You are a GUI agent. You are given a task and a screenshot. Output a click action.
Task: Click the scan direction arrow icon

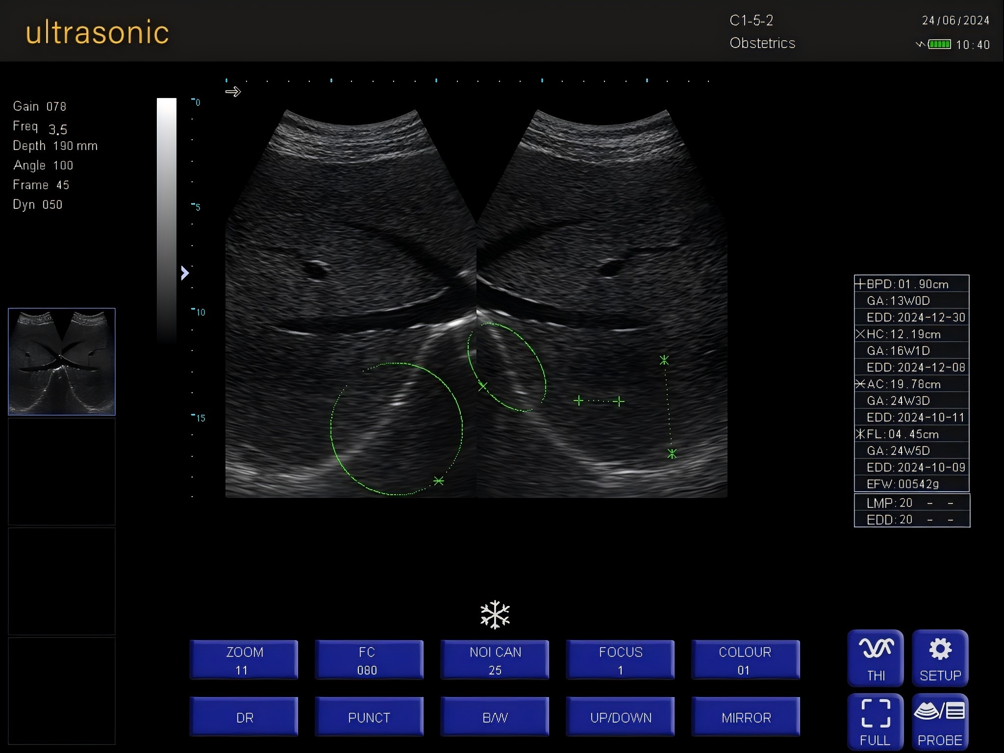click(233, 92)
